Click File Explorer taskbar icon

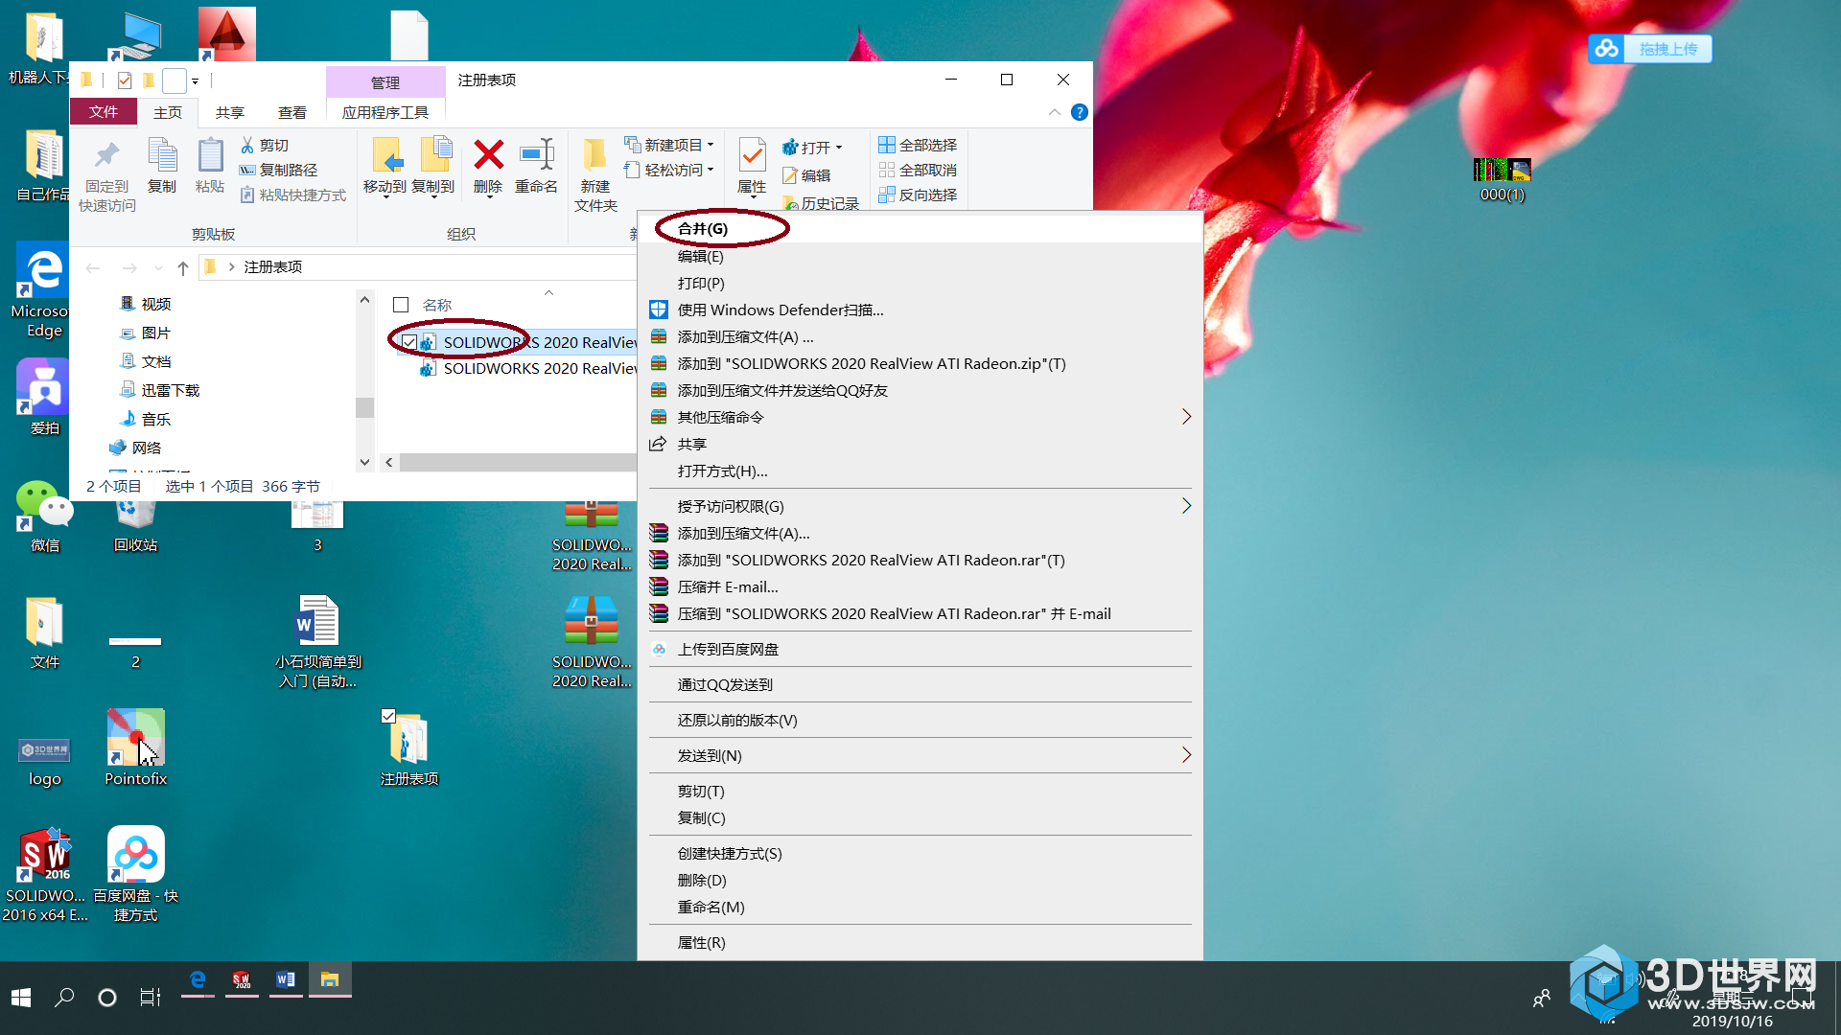pos(330,979)
